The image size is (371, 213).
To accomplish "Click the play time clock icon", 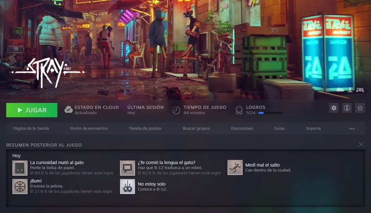I will [x=176, y=110].
